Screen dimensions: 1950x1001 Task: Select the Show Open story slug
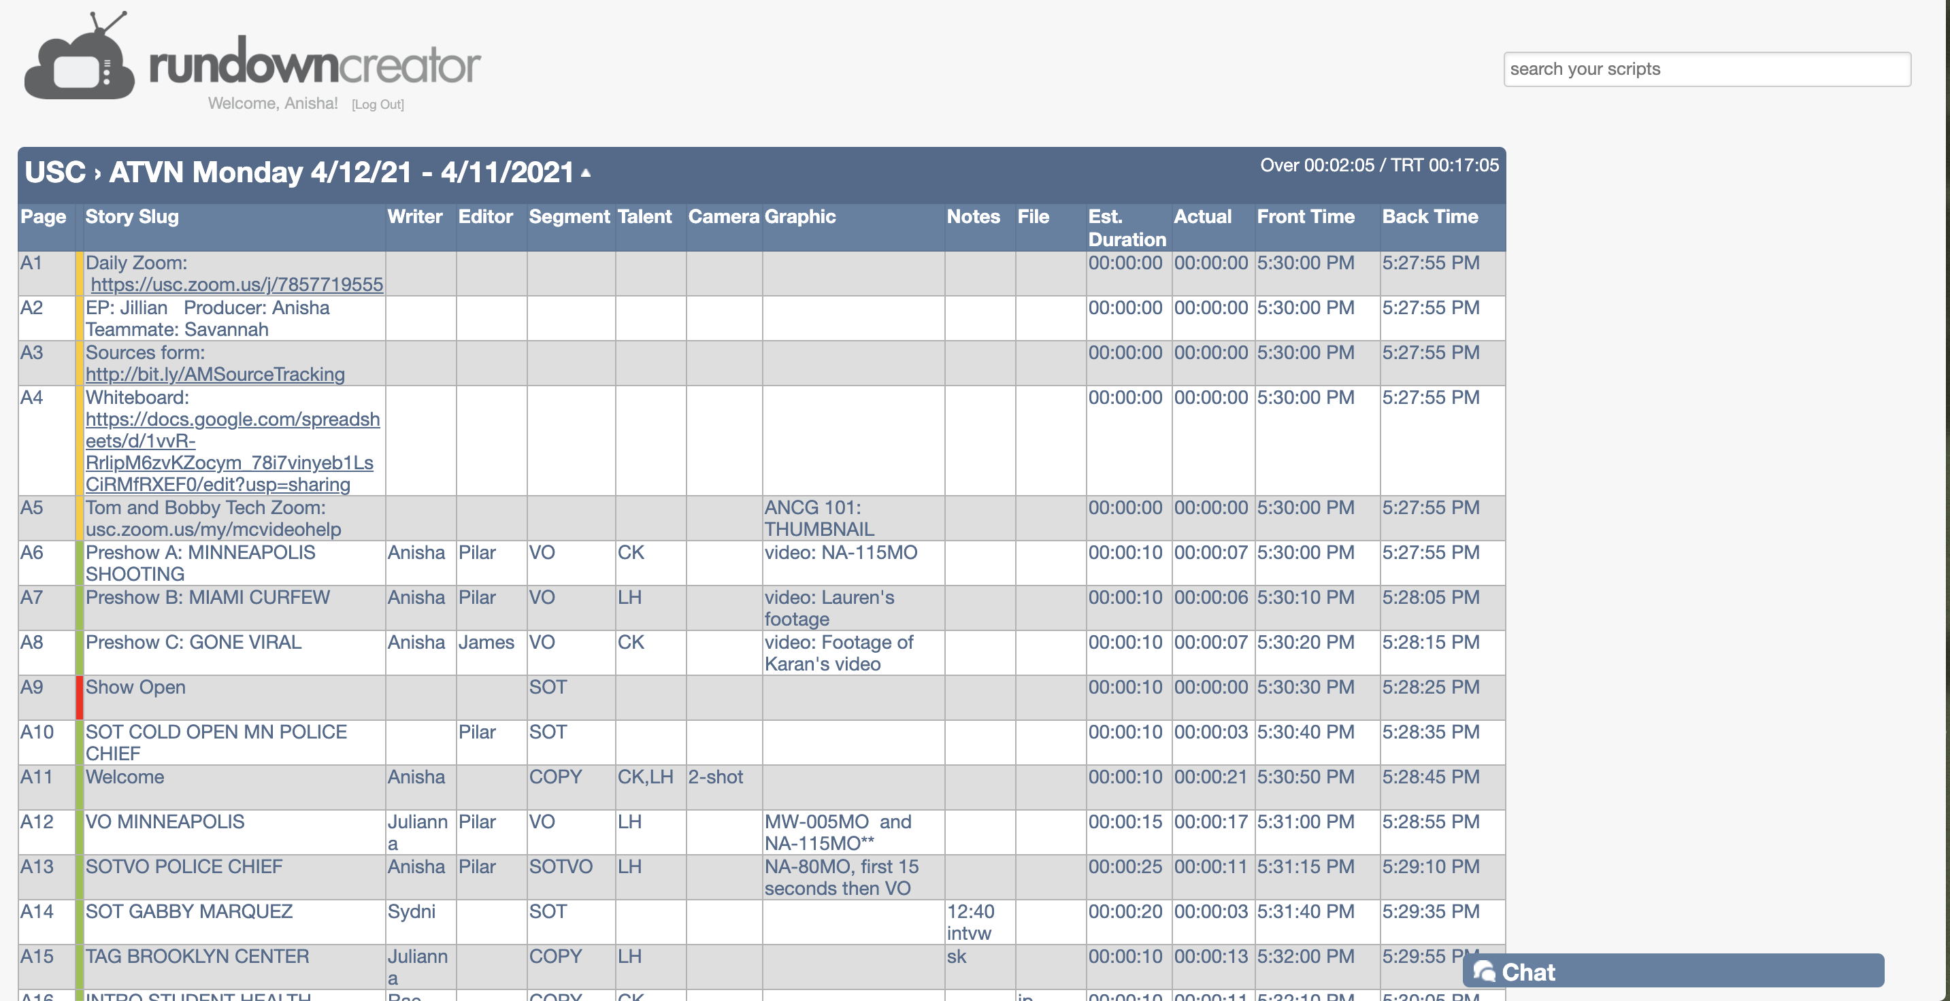(x=135, y=687)
